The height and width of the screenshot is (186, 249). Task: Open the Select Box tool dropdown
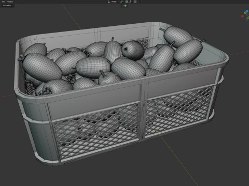tap(8, 6)
